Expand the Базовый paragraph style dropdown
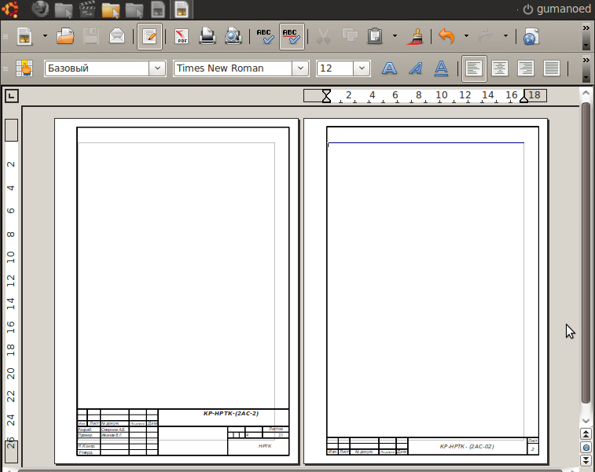Viewport: 595px width, 472px height. [157, 68]
